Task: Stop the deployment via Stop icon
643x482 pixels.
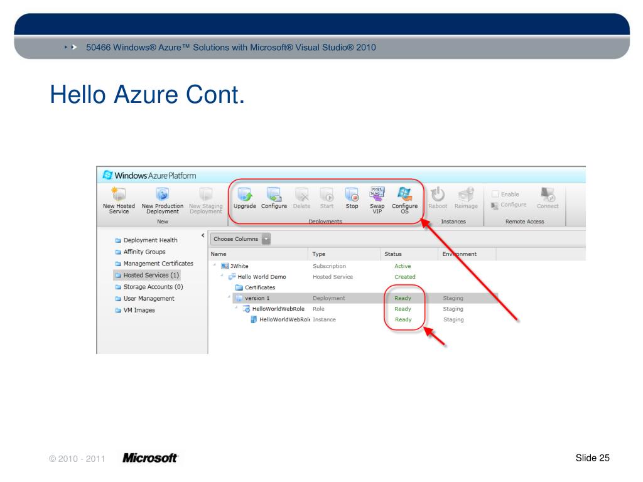Action: (x=352, y=195)
